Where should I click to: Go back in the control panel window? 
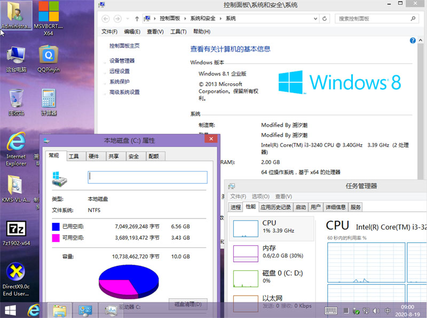coord(106,19)
